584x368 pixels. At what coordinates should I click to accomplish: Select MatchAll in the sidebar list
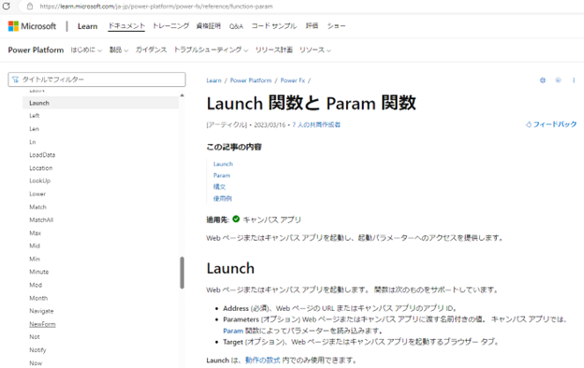click(x=41, y=220)
